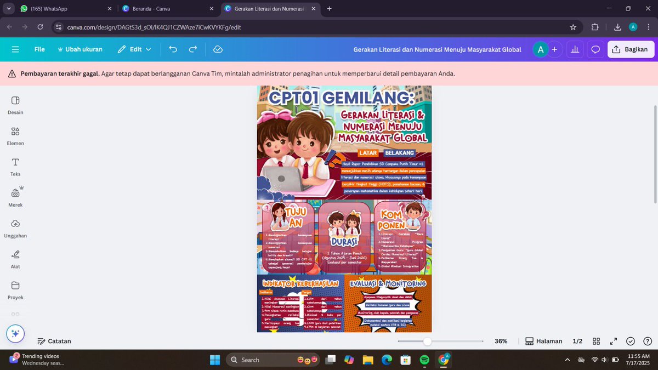
Task: Open the Edit dropdown menu
Action: click(134, 49)
